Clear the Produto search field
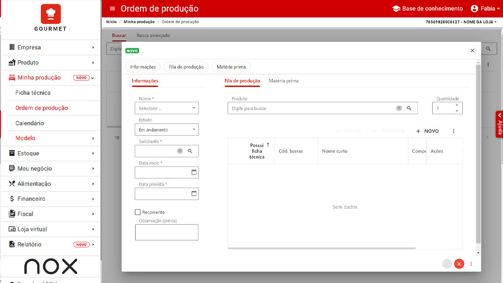503x283 pixels. (x=399, y=108)
